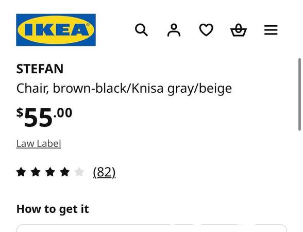Click the STEFAN product title
This screenshot has width=303, height=232.
(40, 69)
